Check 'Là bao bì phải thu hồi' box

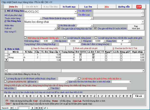click(x=5, y=81)
